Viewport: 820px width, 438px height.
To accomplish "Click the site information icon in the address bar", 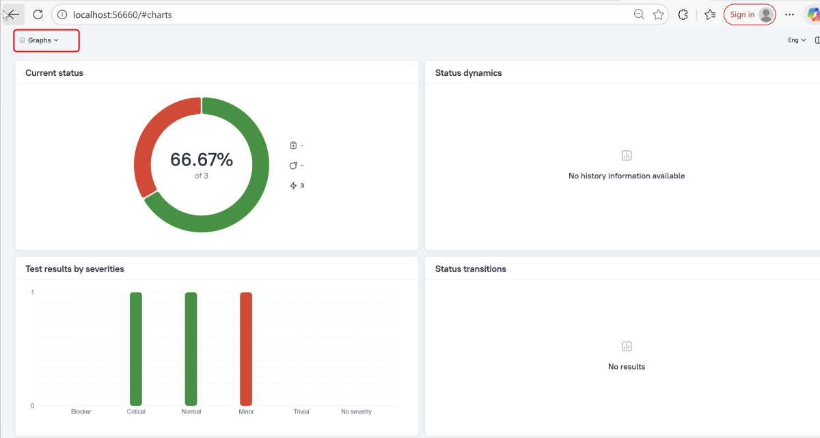I will [62, 14].
